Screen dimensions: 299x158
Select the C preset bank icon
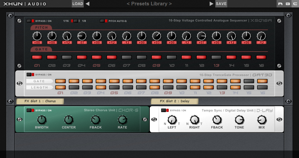point(295,4)
